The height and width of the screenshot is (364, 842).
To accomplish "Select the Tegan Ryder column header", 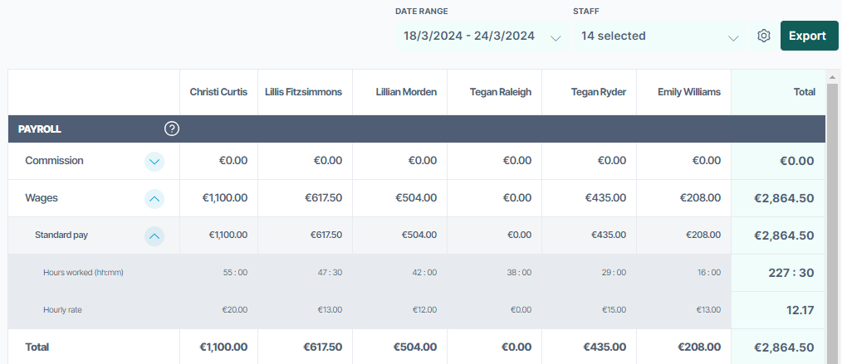I will [598, 92].
